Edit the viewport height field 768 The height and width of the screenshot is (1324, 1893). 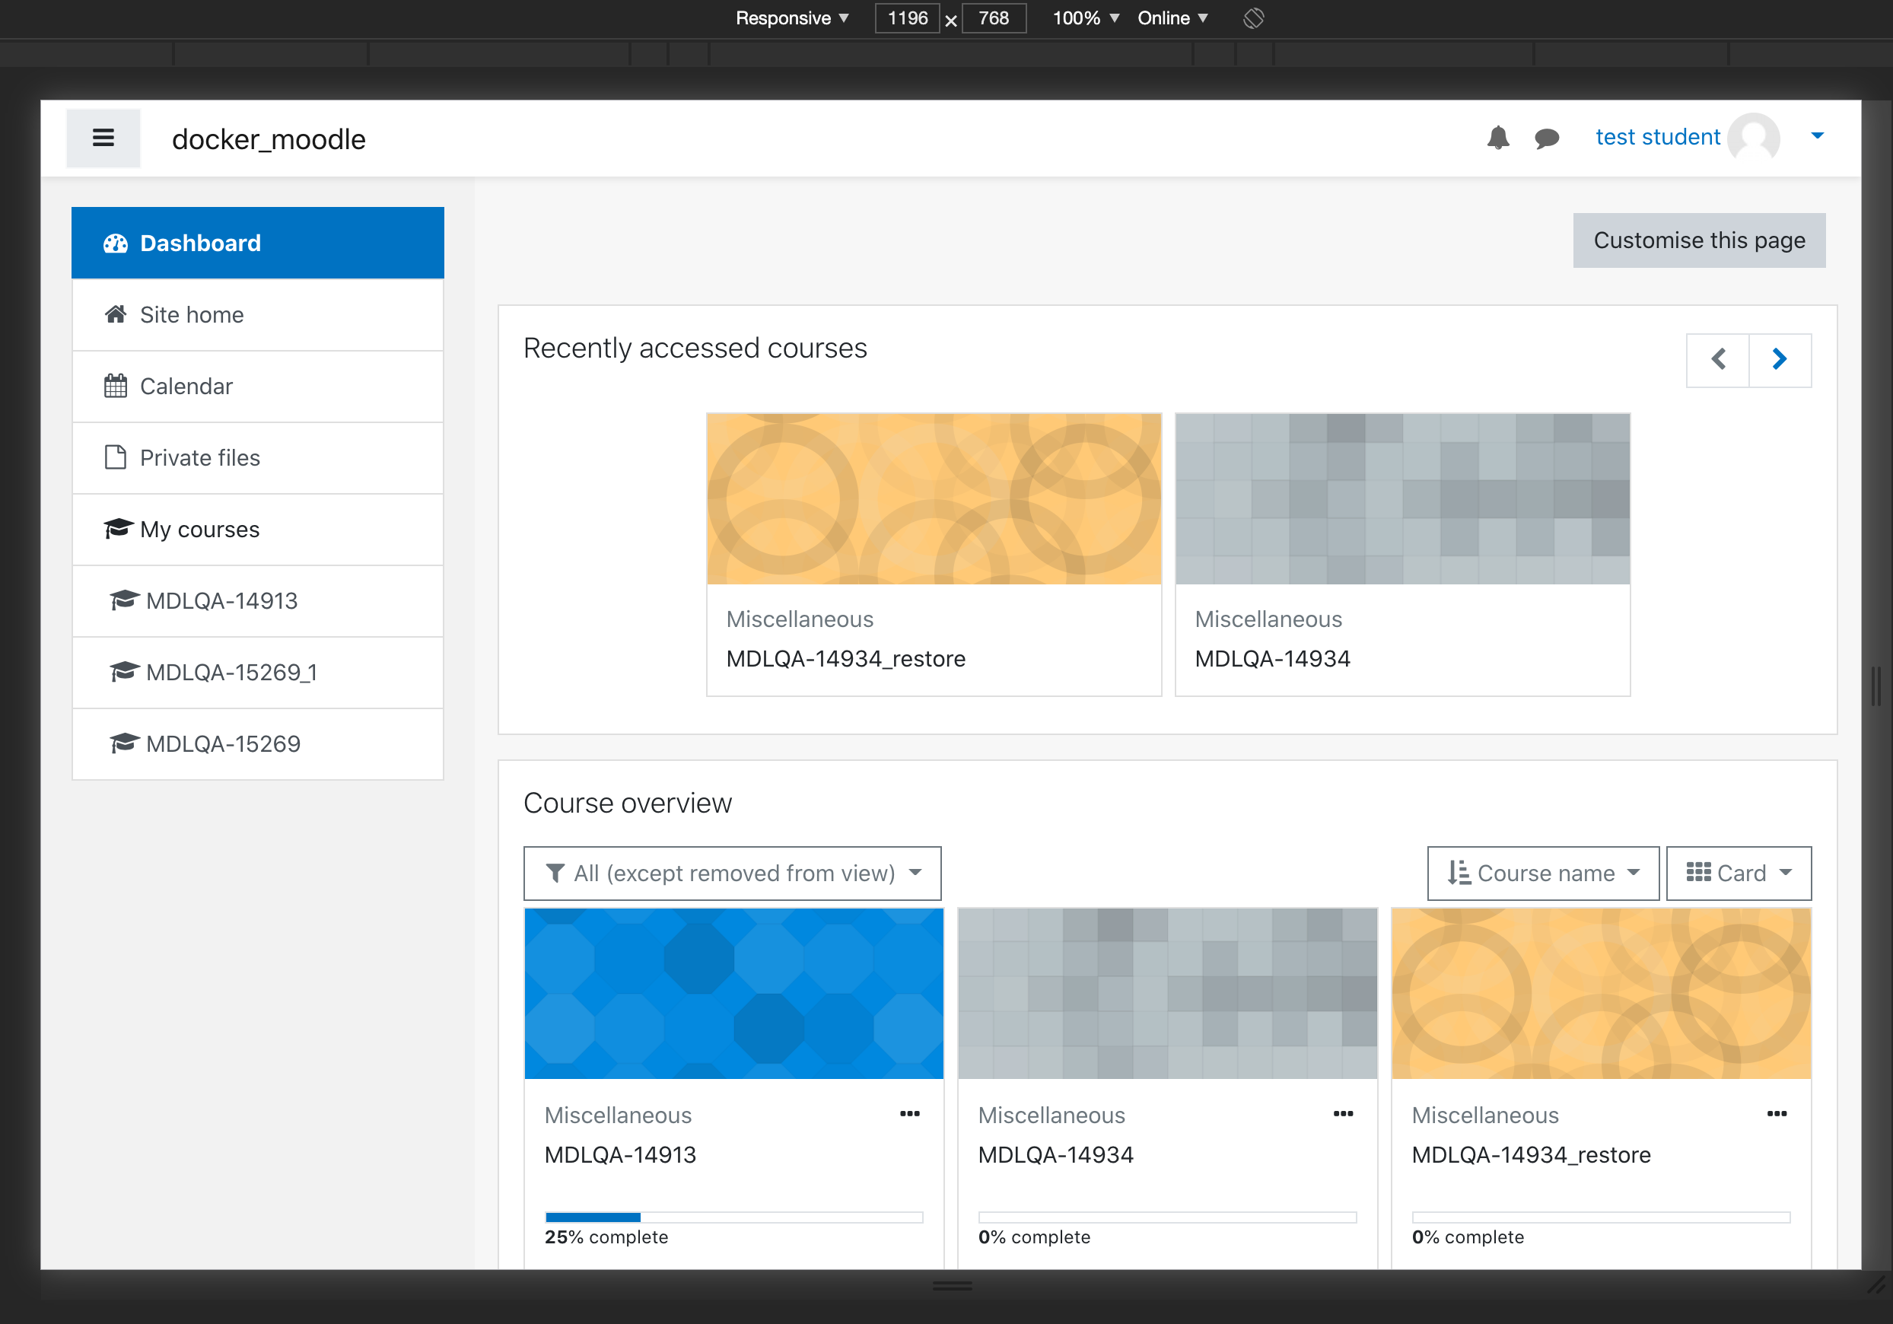tap(994, 18)
